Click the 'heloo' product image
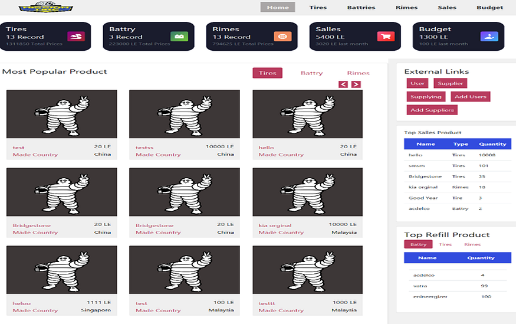The width and height of the screenshot is (516, 324). (61, 270)
